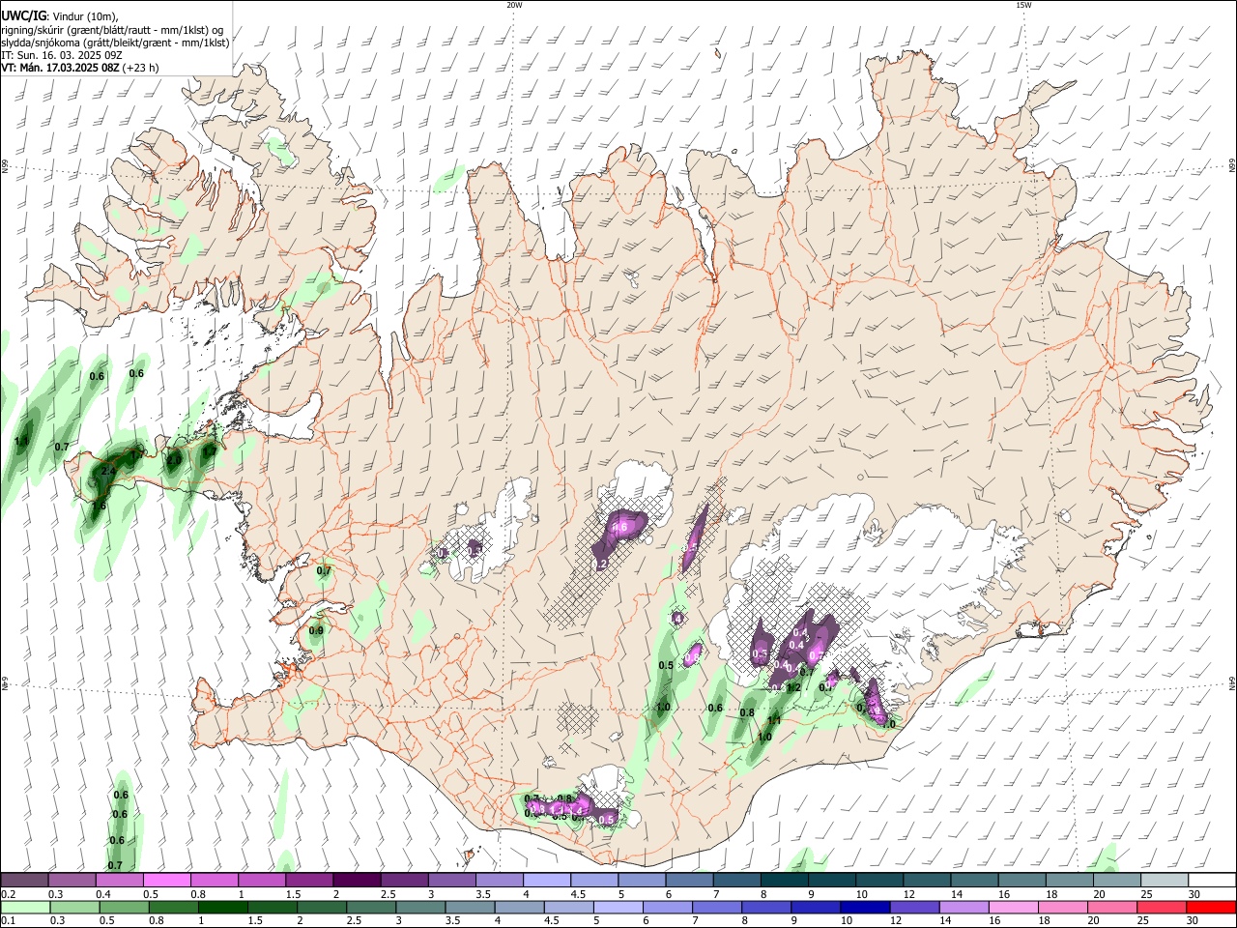Select the 7 blue swatch in lower legend
This screenshot has height=928, width=1237.
point(716,907)
